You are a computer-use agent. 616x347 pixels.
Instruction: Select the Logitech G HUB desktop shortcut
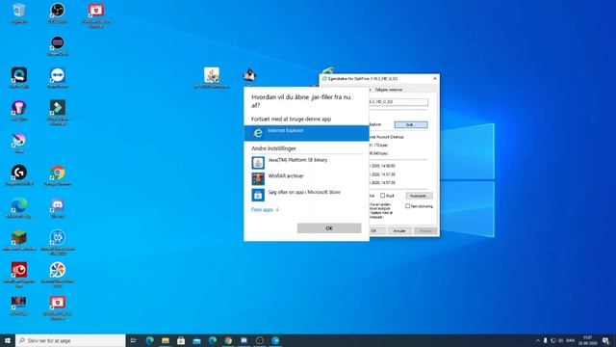(19, 175)
